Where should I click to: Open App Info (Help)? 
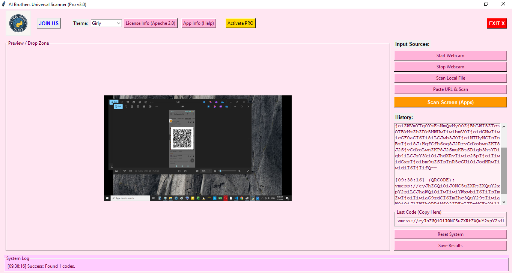[x=199, y=23]
